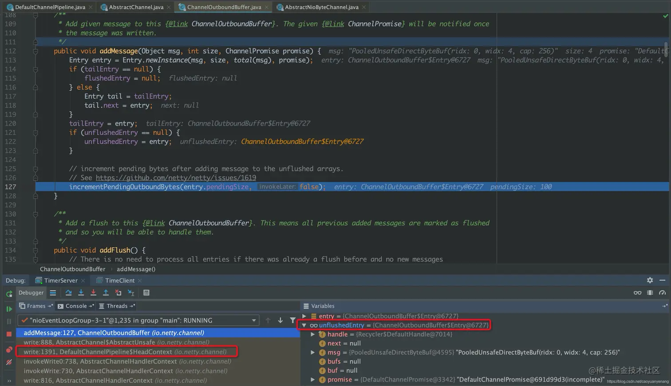Expand the handle field node
Image resolution: width=671 pixels, height=386 pixels.
coord(313,335)
